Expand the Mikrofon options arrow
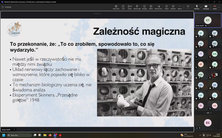Image resolution: width=222 pixels, height=138 pixels. click(x=201, y=7)
